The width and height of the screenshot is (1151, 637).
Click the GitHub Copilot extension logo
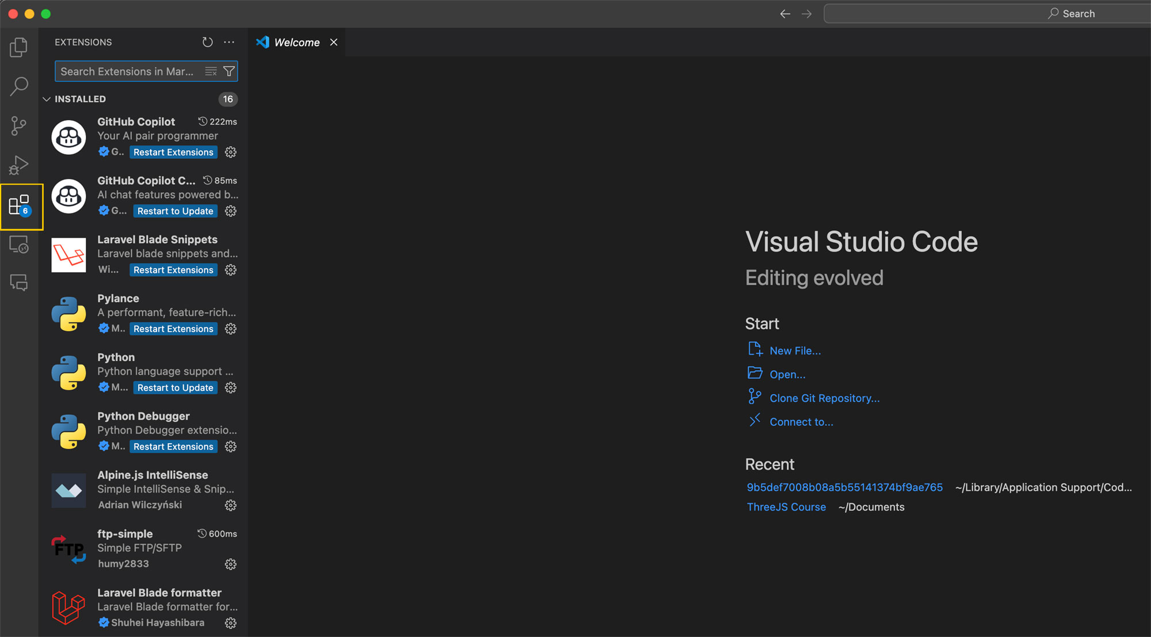[x=68, y=137]
